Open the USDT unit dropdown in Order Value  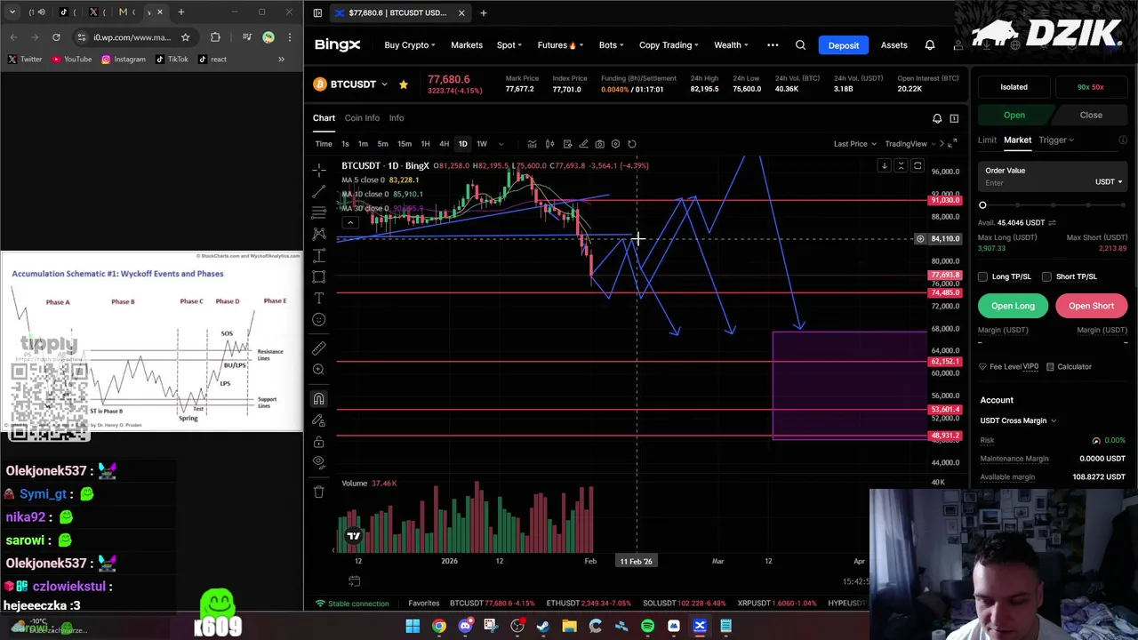click(1108, 182)
